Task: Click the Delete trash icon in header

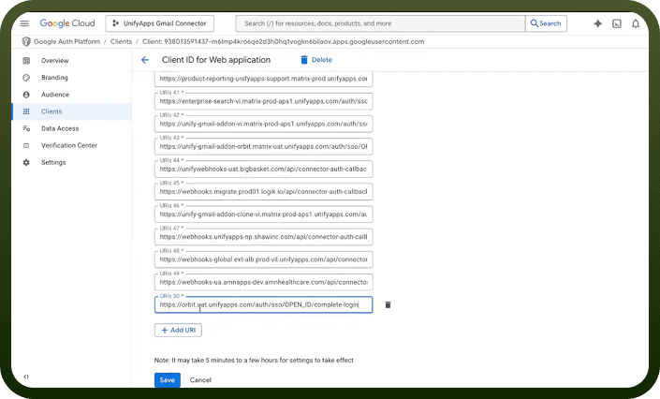Action: pyautogui.click(x=304, y=60)
